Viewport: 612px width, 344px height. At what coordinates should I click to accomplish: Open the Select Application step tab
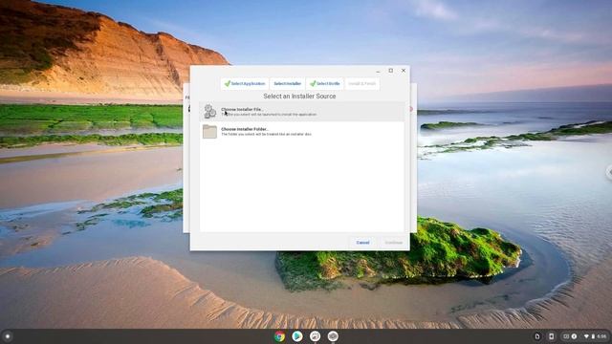pos(245,83)
